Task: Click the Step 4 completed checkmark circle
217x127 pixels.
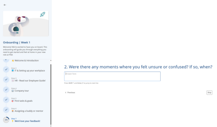Action: (6, 90)
